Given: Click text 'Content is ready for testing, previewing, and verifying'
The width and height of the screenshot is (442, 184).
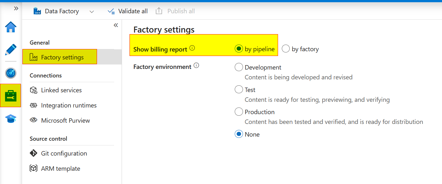Looking at the screenshot, I should coord(317,100).
